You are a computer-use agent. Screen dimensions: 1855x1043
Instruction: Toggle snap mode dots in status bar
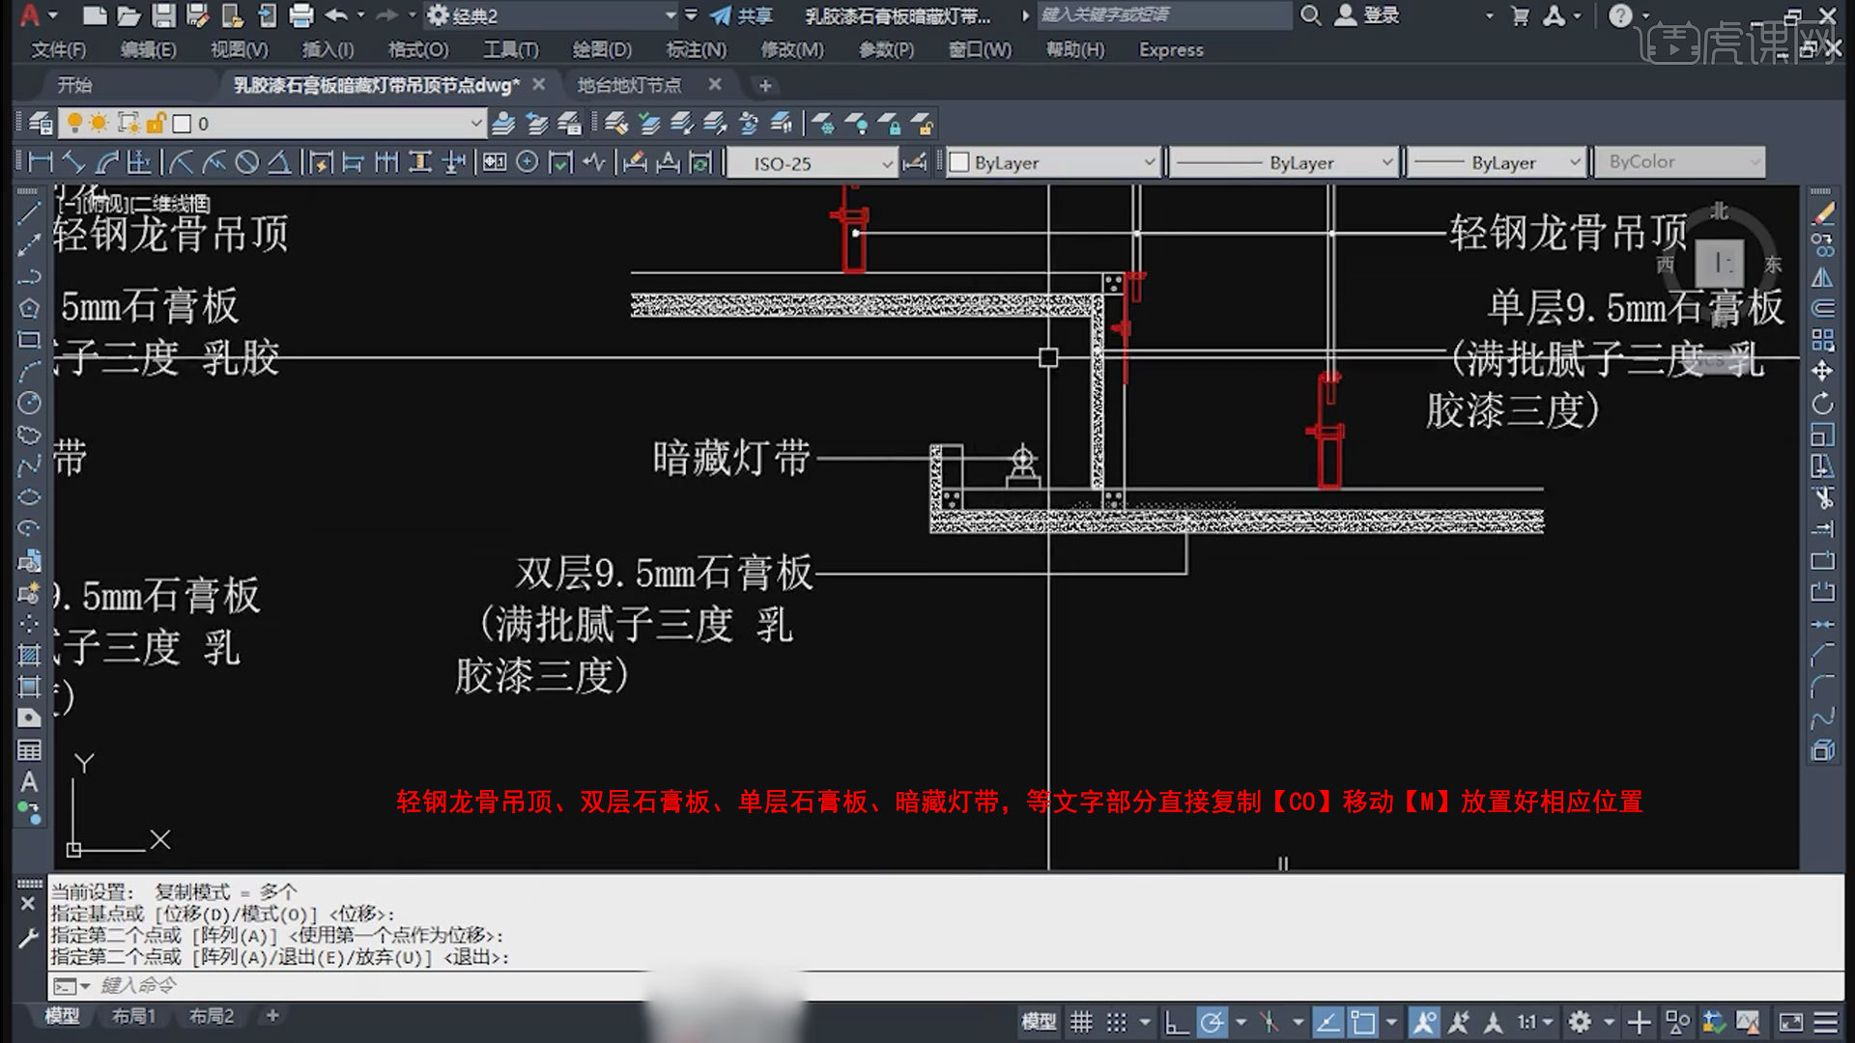point(1116,1022)
